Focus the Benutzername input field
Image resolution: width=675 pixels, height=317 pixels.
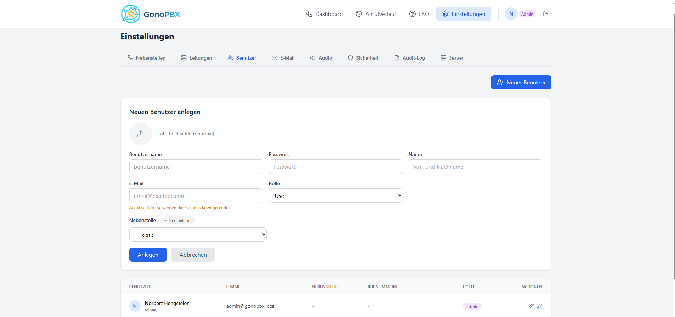[x=196, y=167]
